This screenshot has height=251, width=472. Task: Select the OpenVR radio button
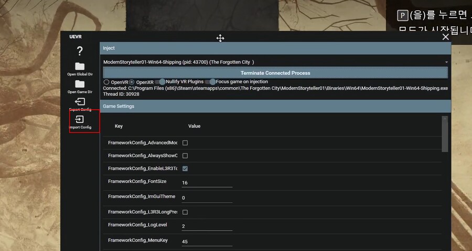pyautogui.click(x=106, y=82)
